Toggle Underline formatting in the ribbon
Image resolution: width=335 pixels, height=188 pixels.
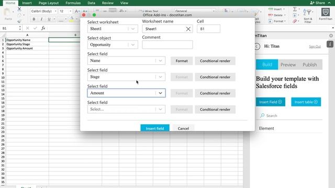pos(49,19)
